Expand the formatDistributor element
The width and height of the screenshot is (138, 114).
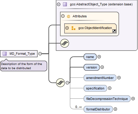coord(115,109)
